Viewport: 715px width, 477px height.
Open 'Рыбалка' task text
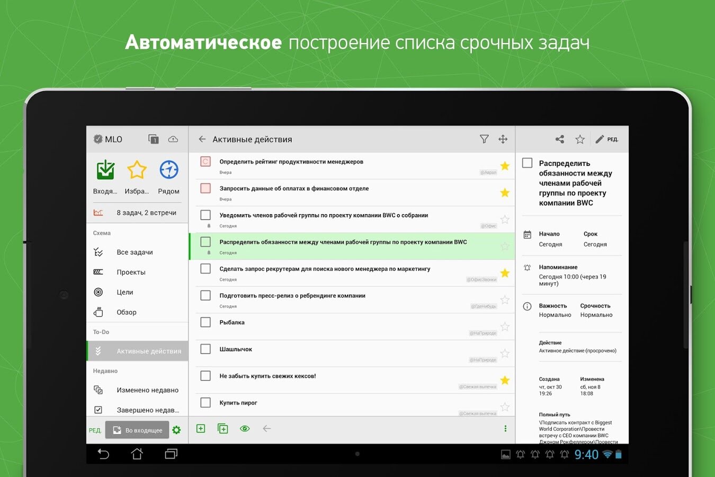click(232, 322)
